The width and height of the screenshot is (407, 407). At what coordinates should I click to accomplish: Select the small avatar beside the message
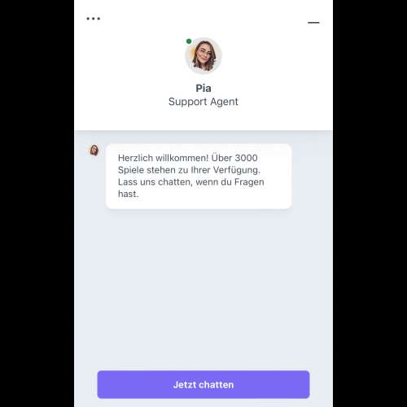94,150
